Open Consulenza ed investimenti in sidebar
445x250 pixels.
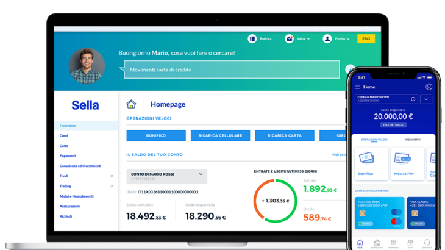(80, 166)
